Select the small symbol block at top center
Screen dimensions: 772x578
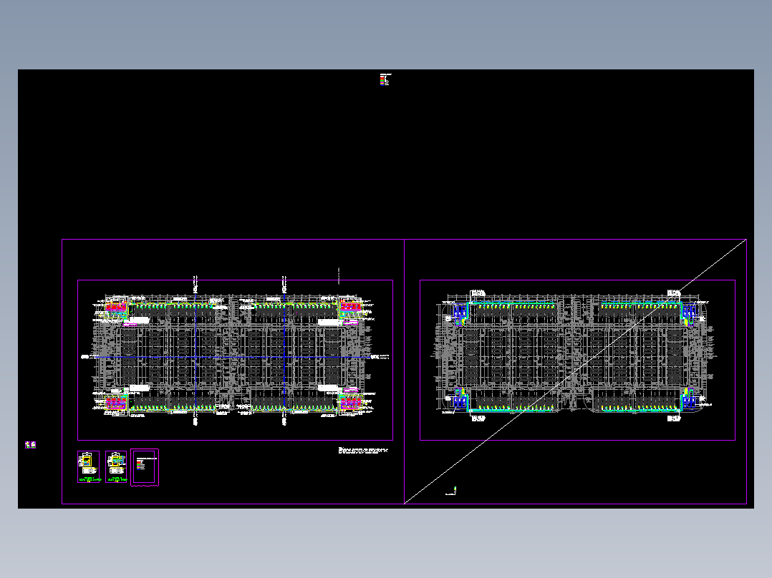383,80
